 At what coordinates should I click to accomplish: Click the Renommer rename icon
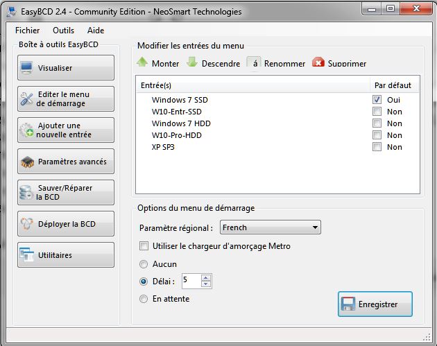tap(255, 63)
